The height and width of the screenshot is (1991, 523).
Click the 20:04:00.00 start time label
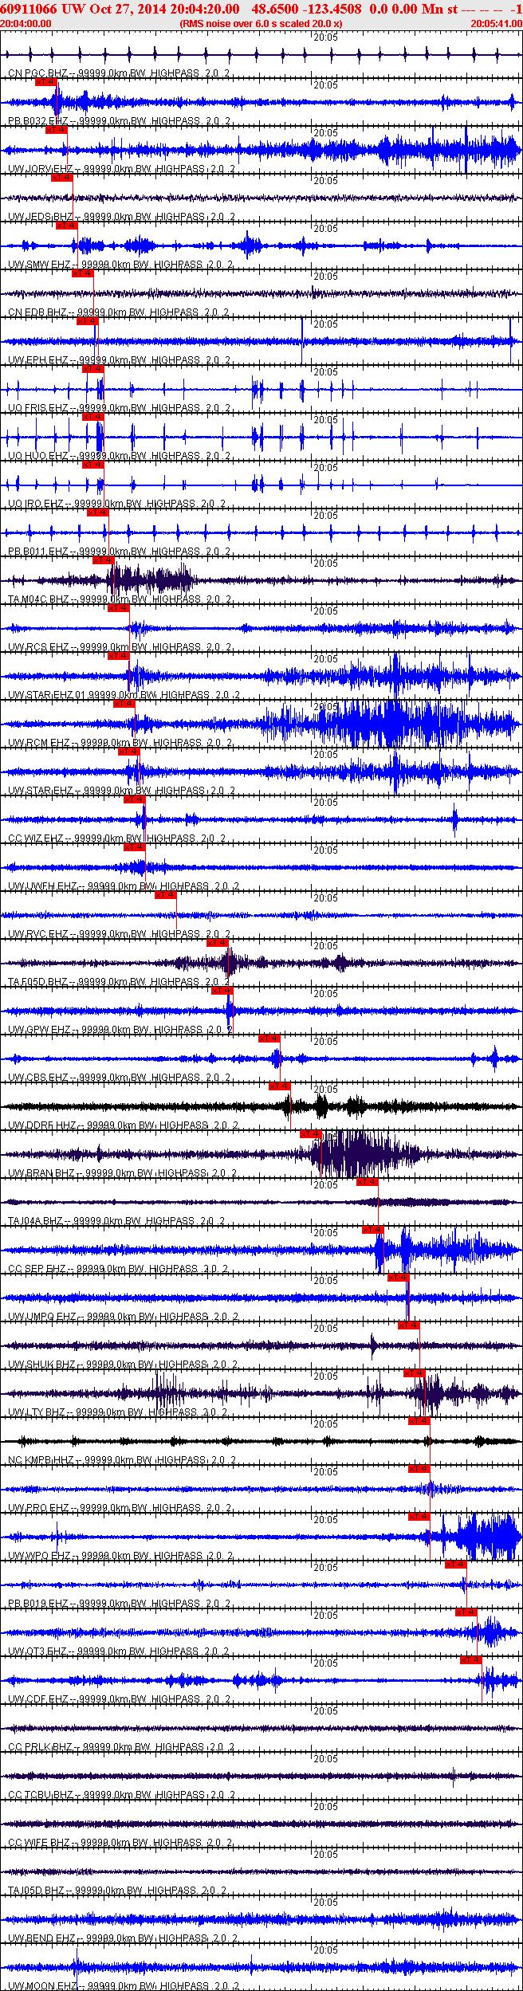point(26,24)
